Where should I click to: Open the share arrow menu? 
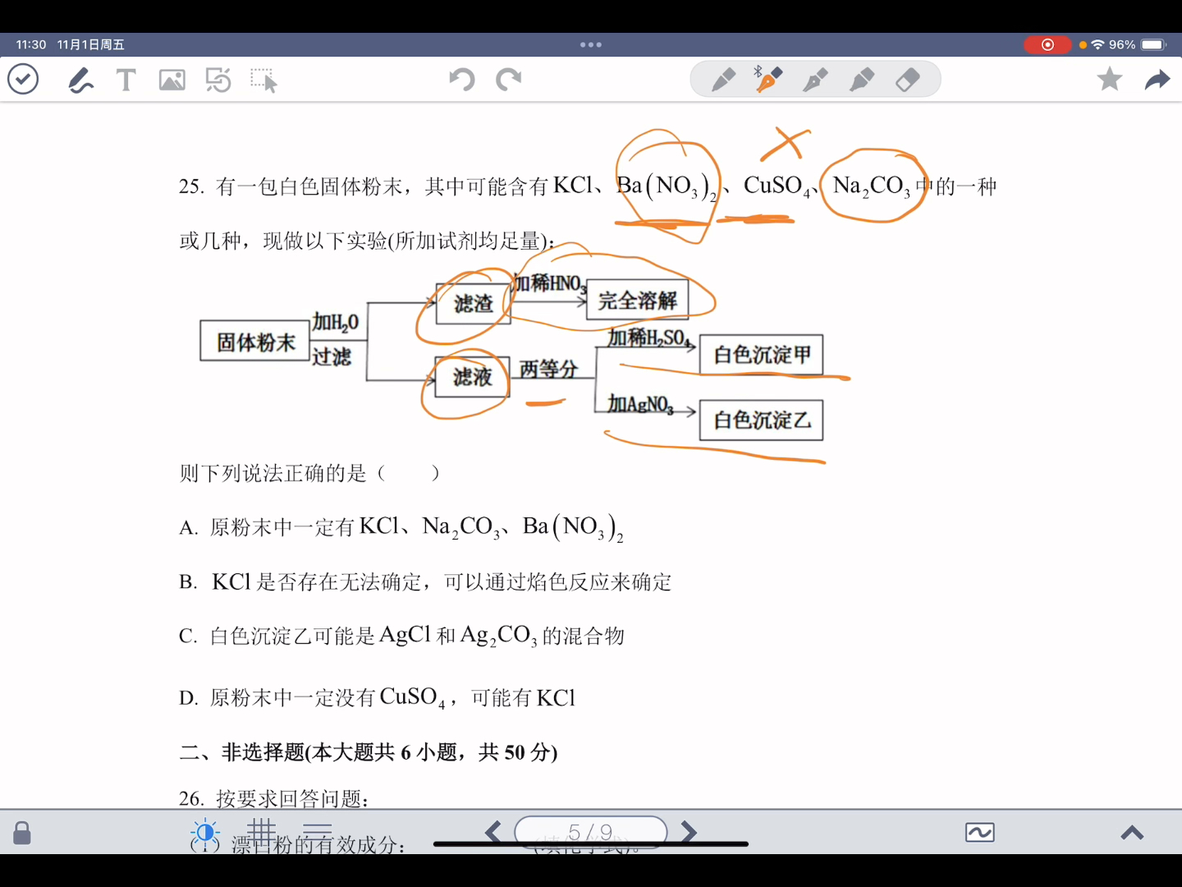(1157, 80)
